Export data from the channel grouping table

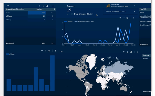(47, 6)
